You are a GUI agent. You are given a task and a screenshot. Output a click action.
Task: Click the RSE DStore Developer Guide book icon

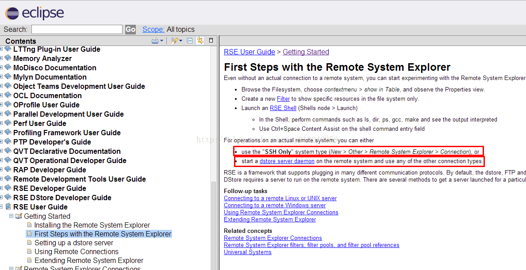click(x=8, y=197)
